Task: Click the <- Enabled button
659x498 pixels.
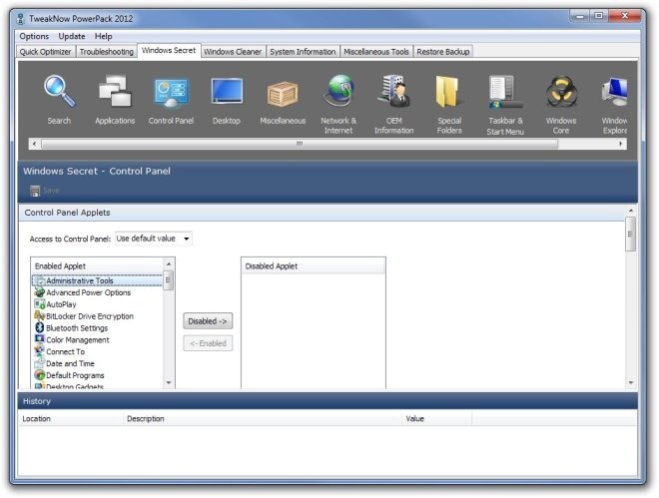Action: 208,343
